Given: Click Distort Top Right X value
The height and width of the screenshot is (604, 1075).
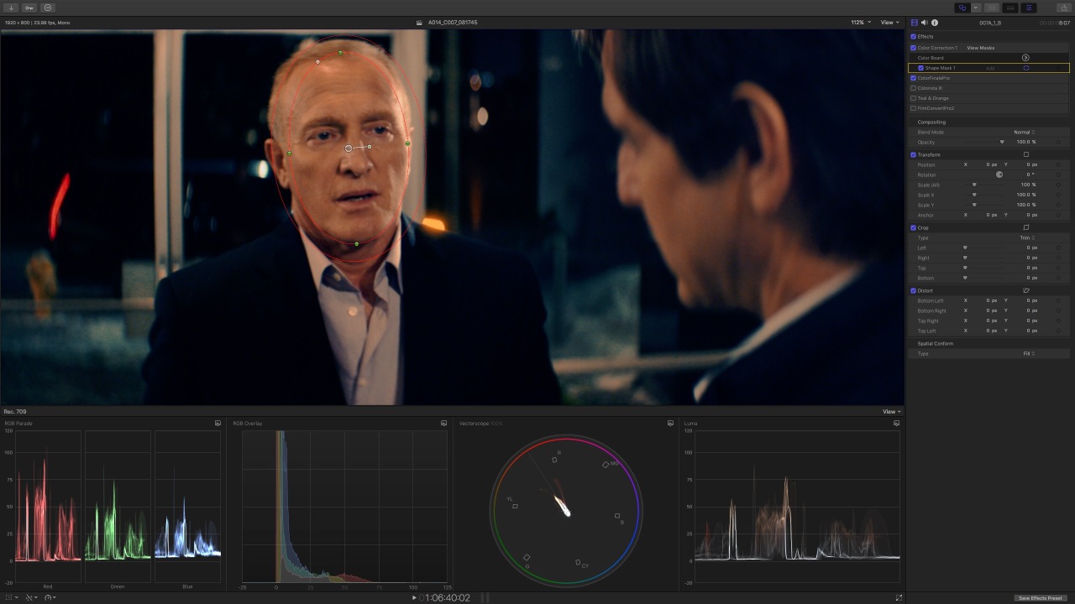Looking at the screenshot, I should pyautogui.click(x=991, y=320).
